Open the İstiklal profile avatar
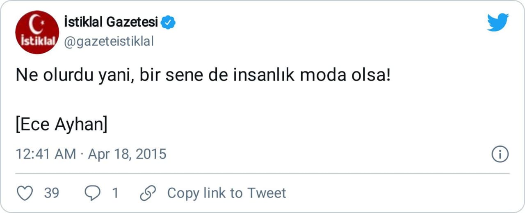Image resolution: width=525 pixels, height=213 pixels. pos(37,32)
